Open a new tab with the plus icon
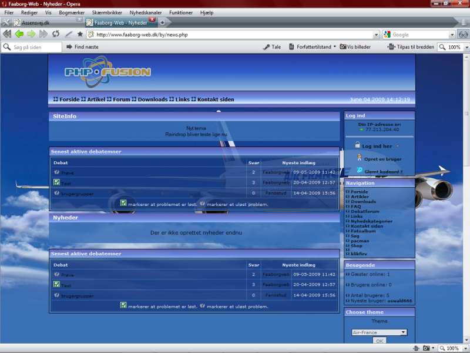 coord(162,22)
